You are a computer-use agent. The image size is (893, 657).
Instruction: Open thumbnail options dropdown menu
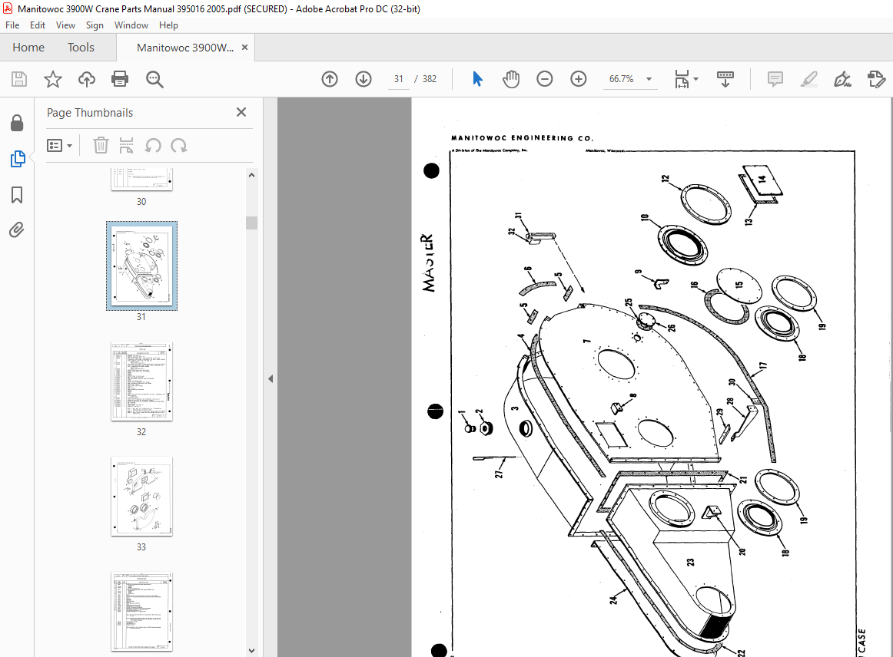[59, 146]
